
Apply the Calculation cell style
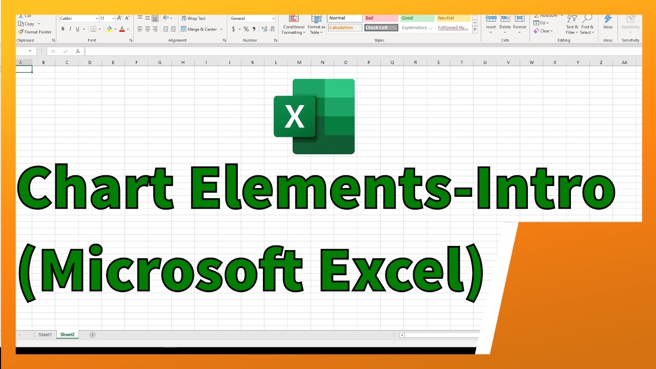point(345,28)
